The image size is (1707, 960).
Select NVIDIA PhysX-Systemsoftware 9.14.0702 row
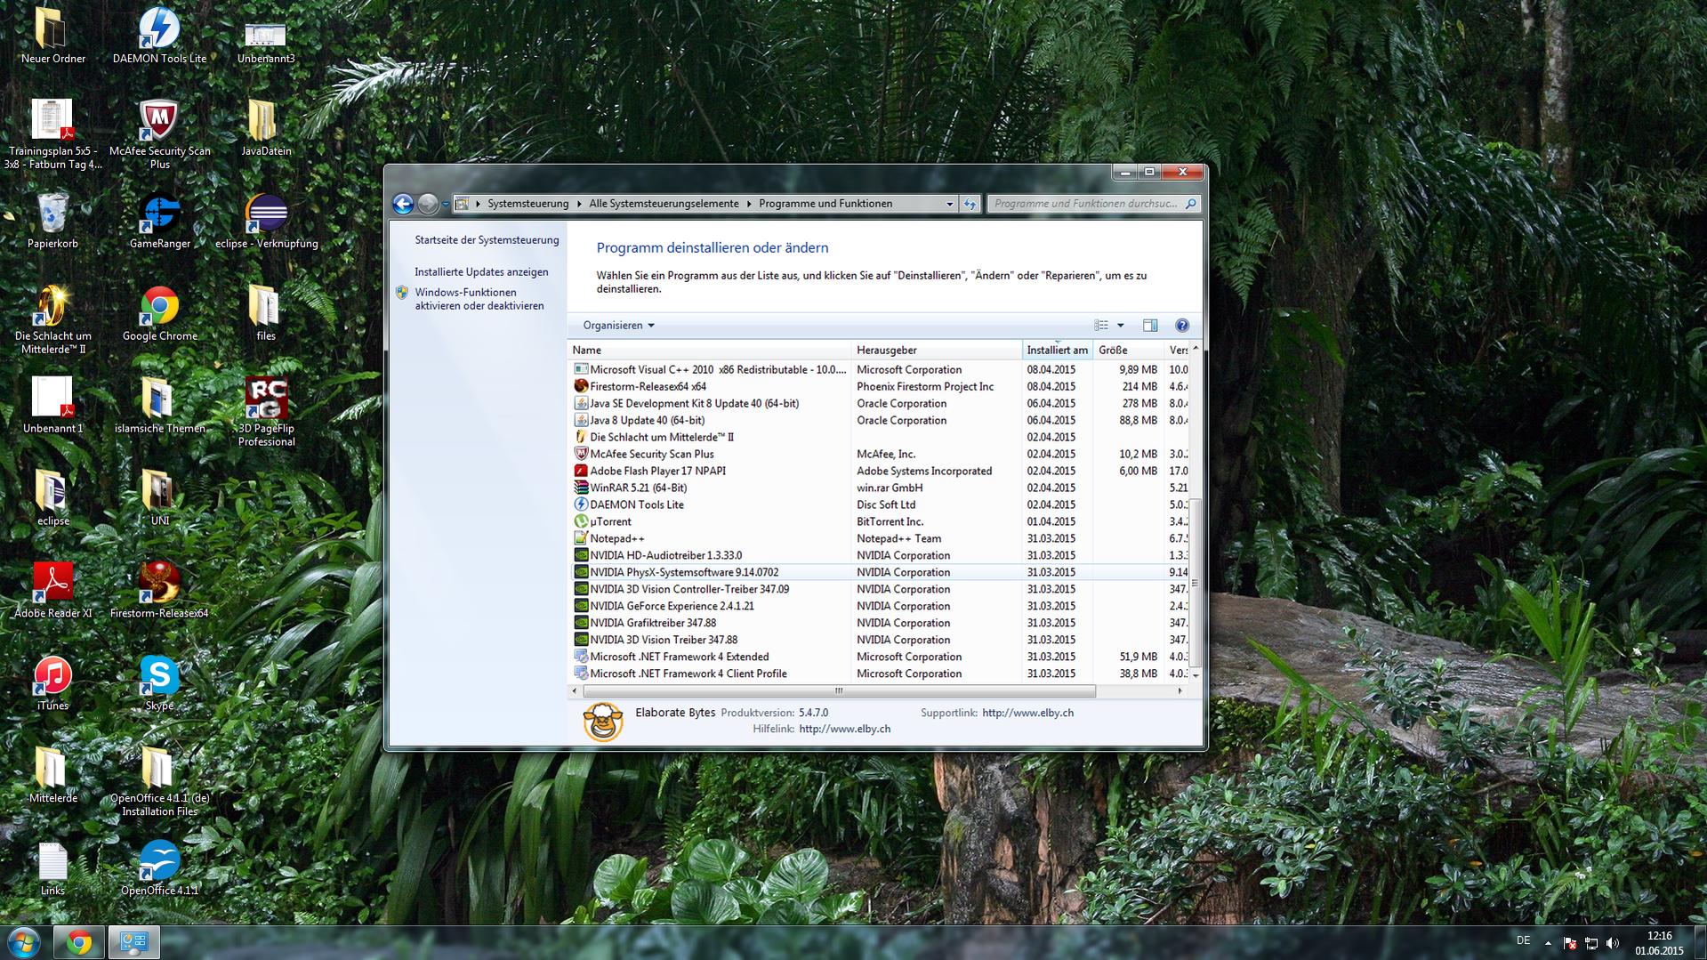879,572
